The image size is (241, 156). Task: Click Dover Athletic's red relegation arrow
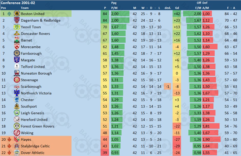tap(9, 153)
